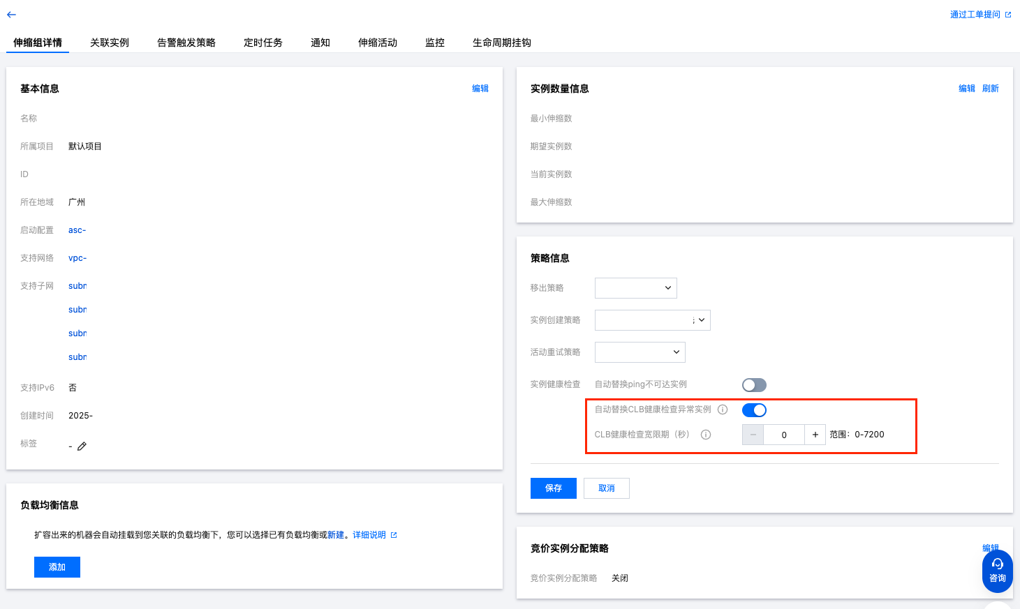The image size is (1020, 609).
Task: Click 编辑 in the 基本信息 panel
Action: click(x=480, y=89)
